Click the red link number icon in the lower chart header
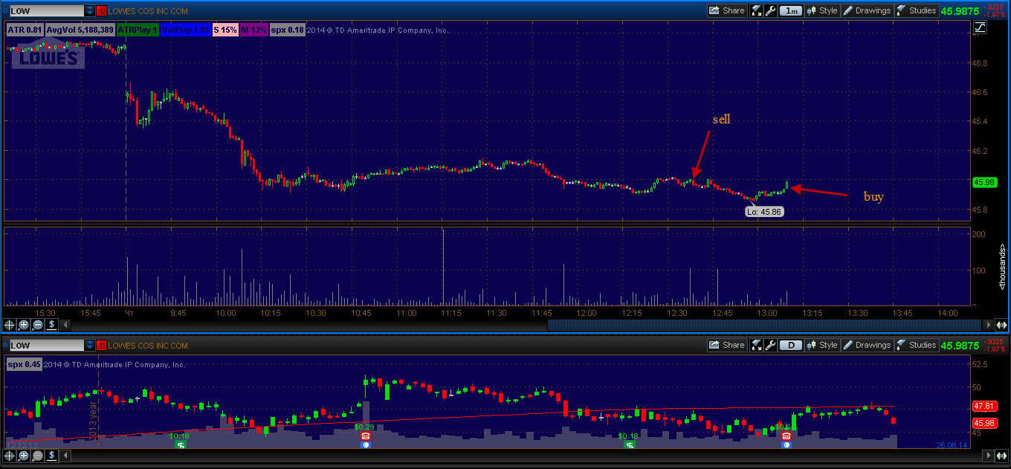The width and height of the screenshot is (1011, 469). (x=102, y=346)
